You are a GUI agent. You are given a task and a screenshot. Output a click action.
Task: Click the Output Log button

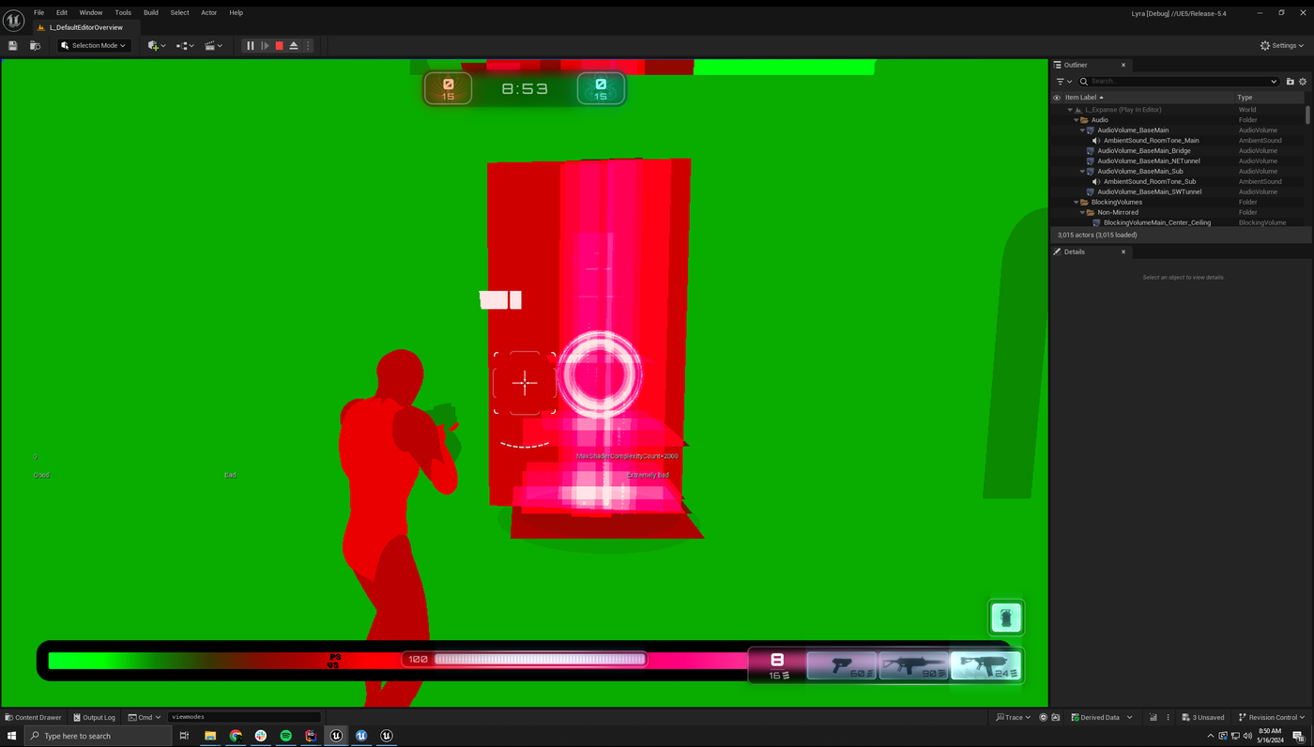(x=94, y=717)
